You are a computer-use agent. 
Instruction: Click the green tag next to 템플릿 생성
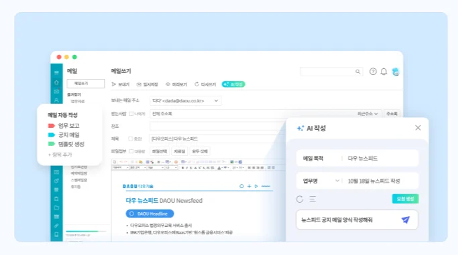[52, 144]
